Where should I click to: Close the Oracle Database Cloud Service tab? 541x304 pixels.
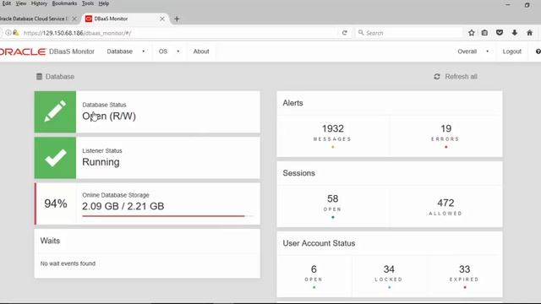pos(74,19)
